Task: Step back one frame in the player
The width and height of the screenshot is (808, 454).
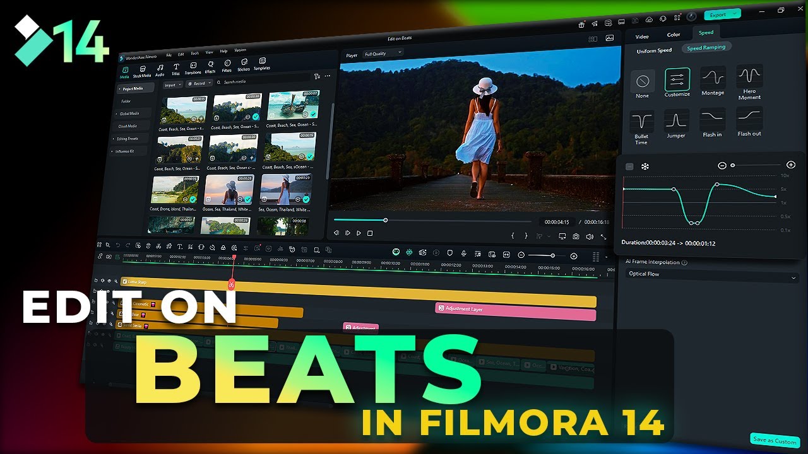Action: (336, 233)
